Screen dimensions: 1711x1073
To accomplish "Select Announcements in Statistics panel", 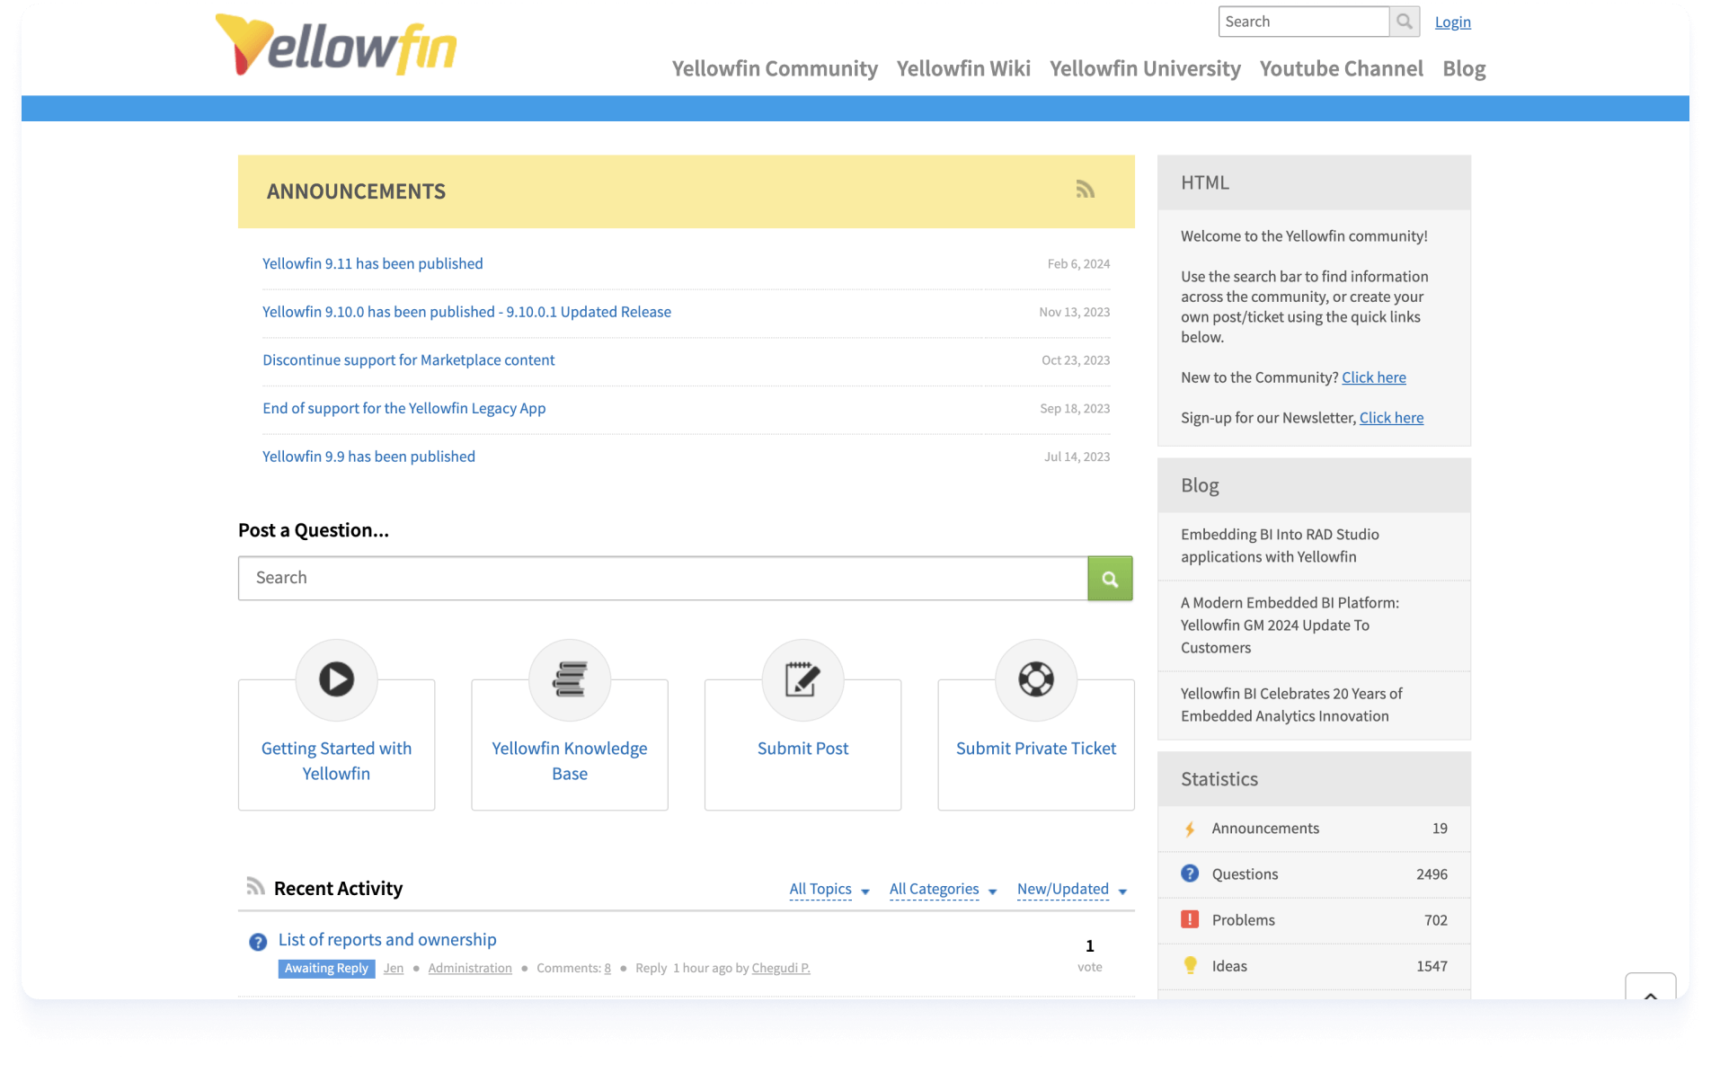I will point(1314,829).
